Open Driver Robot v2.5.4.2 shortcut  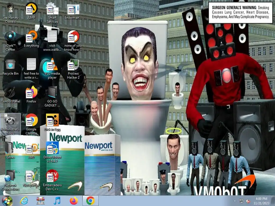tap(52, 152)
